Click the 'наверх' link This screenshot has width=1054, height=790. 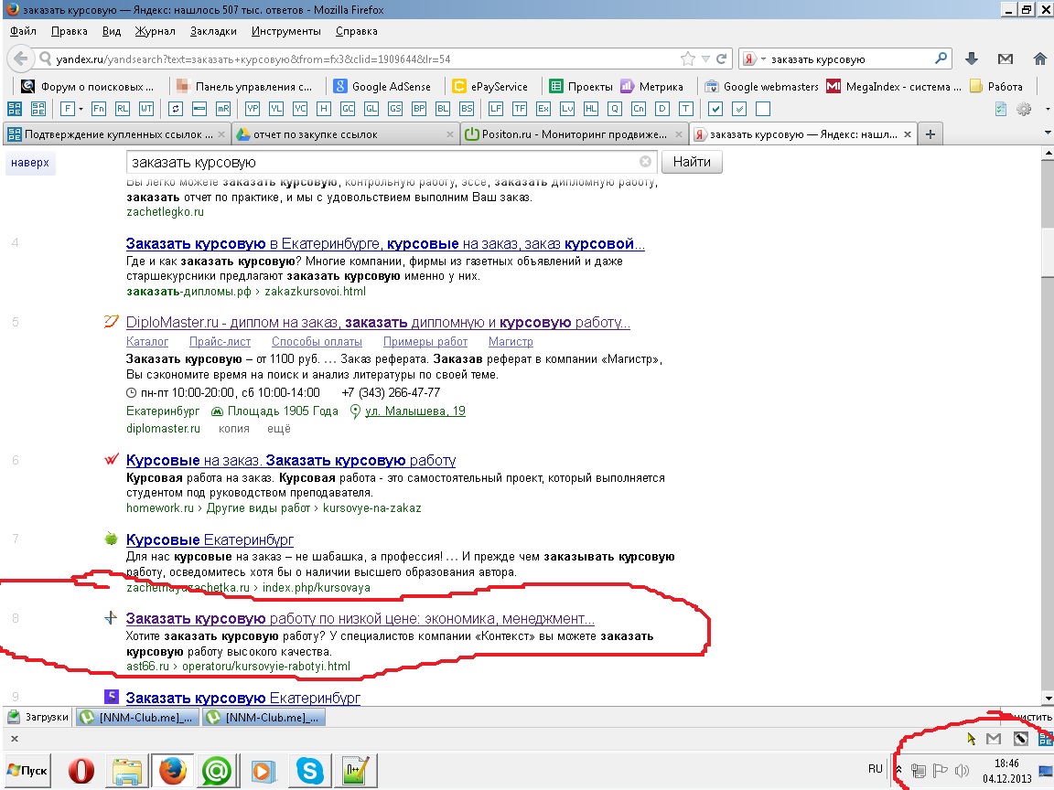(x=29, y=163)
